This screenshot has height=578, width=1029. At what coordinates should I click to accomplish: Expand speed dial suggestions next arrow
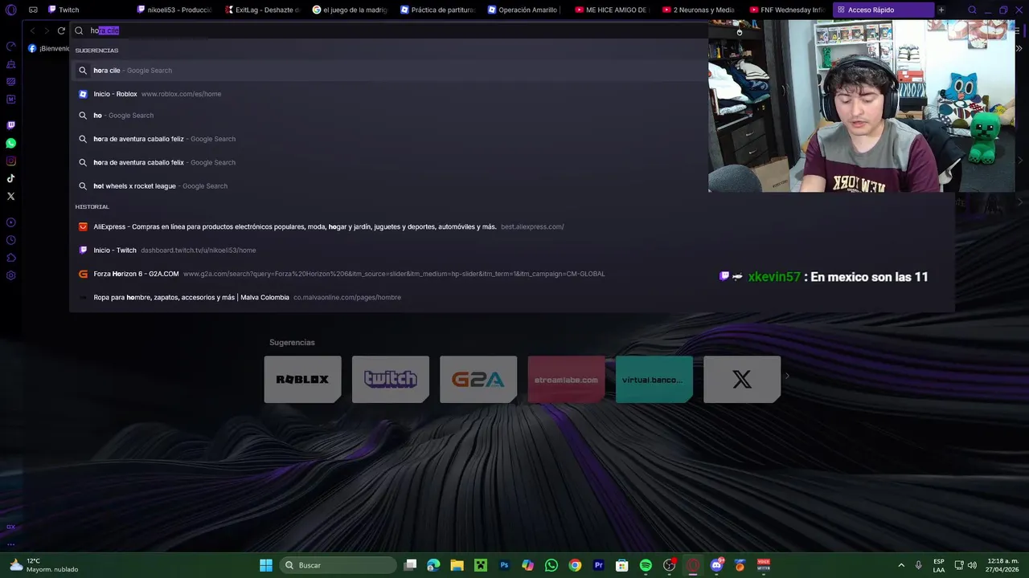pos(787,376)
